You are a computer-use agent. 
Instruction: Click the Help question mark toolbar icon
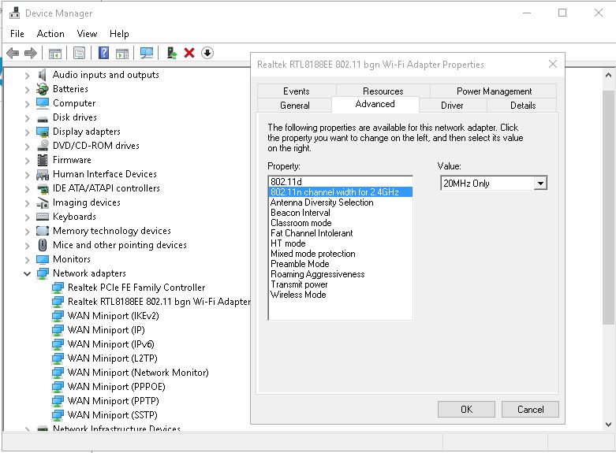pos(103,53)
